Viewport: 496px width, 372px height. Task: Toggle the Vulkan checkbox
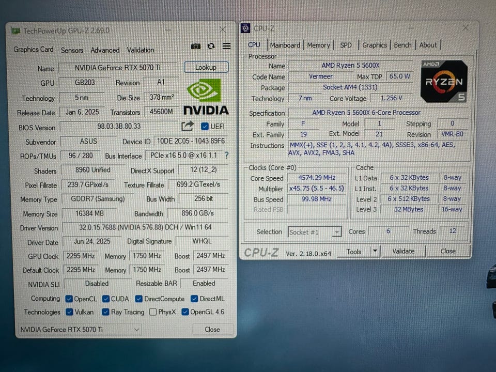tap(69, 312)
